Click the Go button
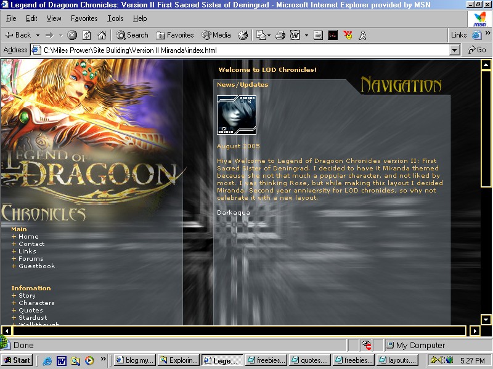The height and width of the screenshot is (369, 493). (477, 50)
